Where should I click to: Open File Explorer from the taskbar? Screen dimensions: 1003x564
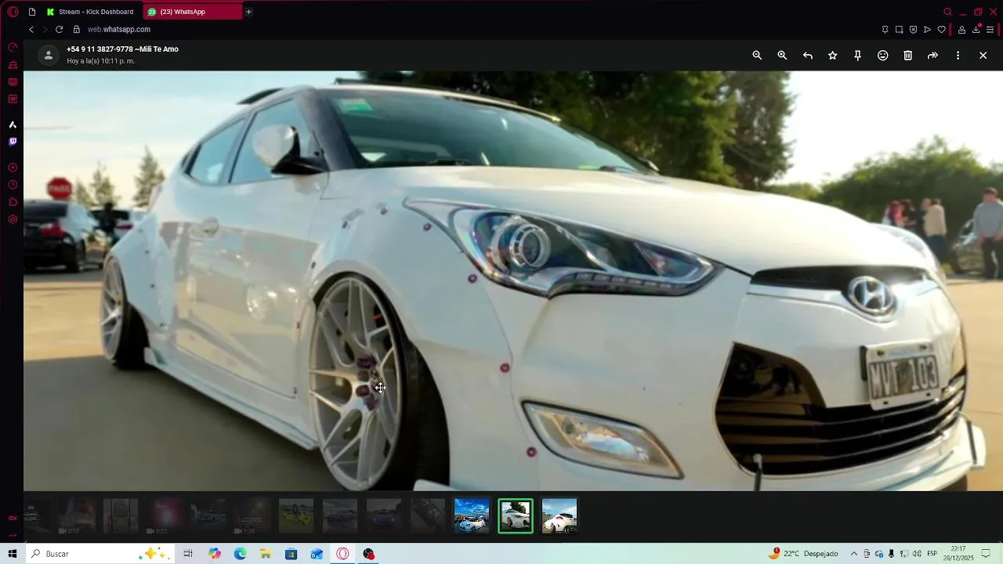(x=266, y=554)
